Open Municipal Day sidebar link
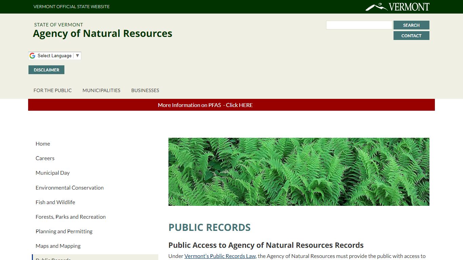Screen dimensions: 463x260 coord(53,173)
